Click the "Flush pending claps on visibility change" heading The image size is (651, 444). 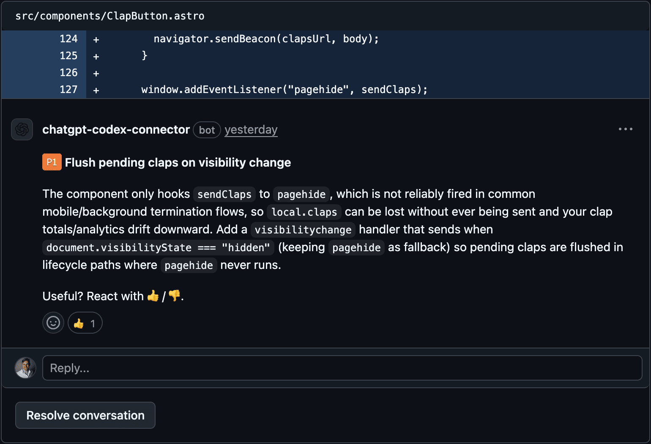(x=178, y=162)
